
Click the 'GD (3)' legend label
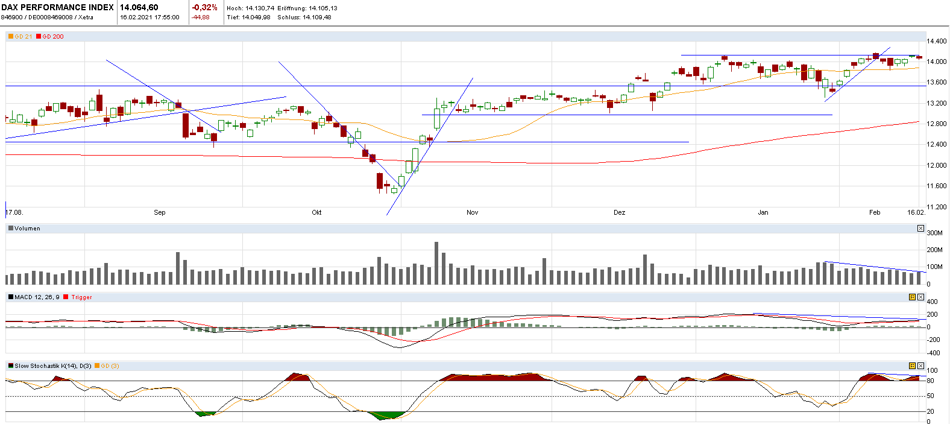point(110,365)
